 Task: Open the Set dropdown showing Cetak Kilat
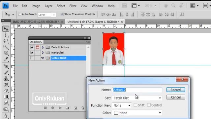137,98
